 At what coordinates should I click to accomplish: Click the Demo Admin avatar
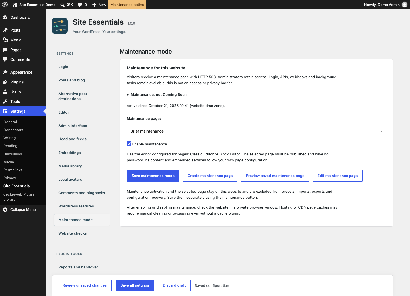(x=405, y=5)
